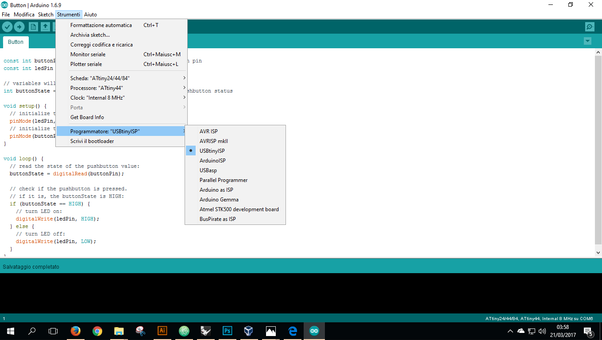Launch Chrome from the taskbar
The width and height of the screenshot is (602, 340).
pyautogui.click(x=97, y=331)
